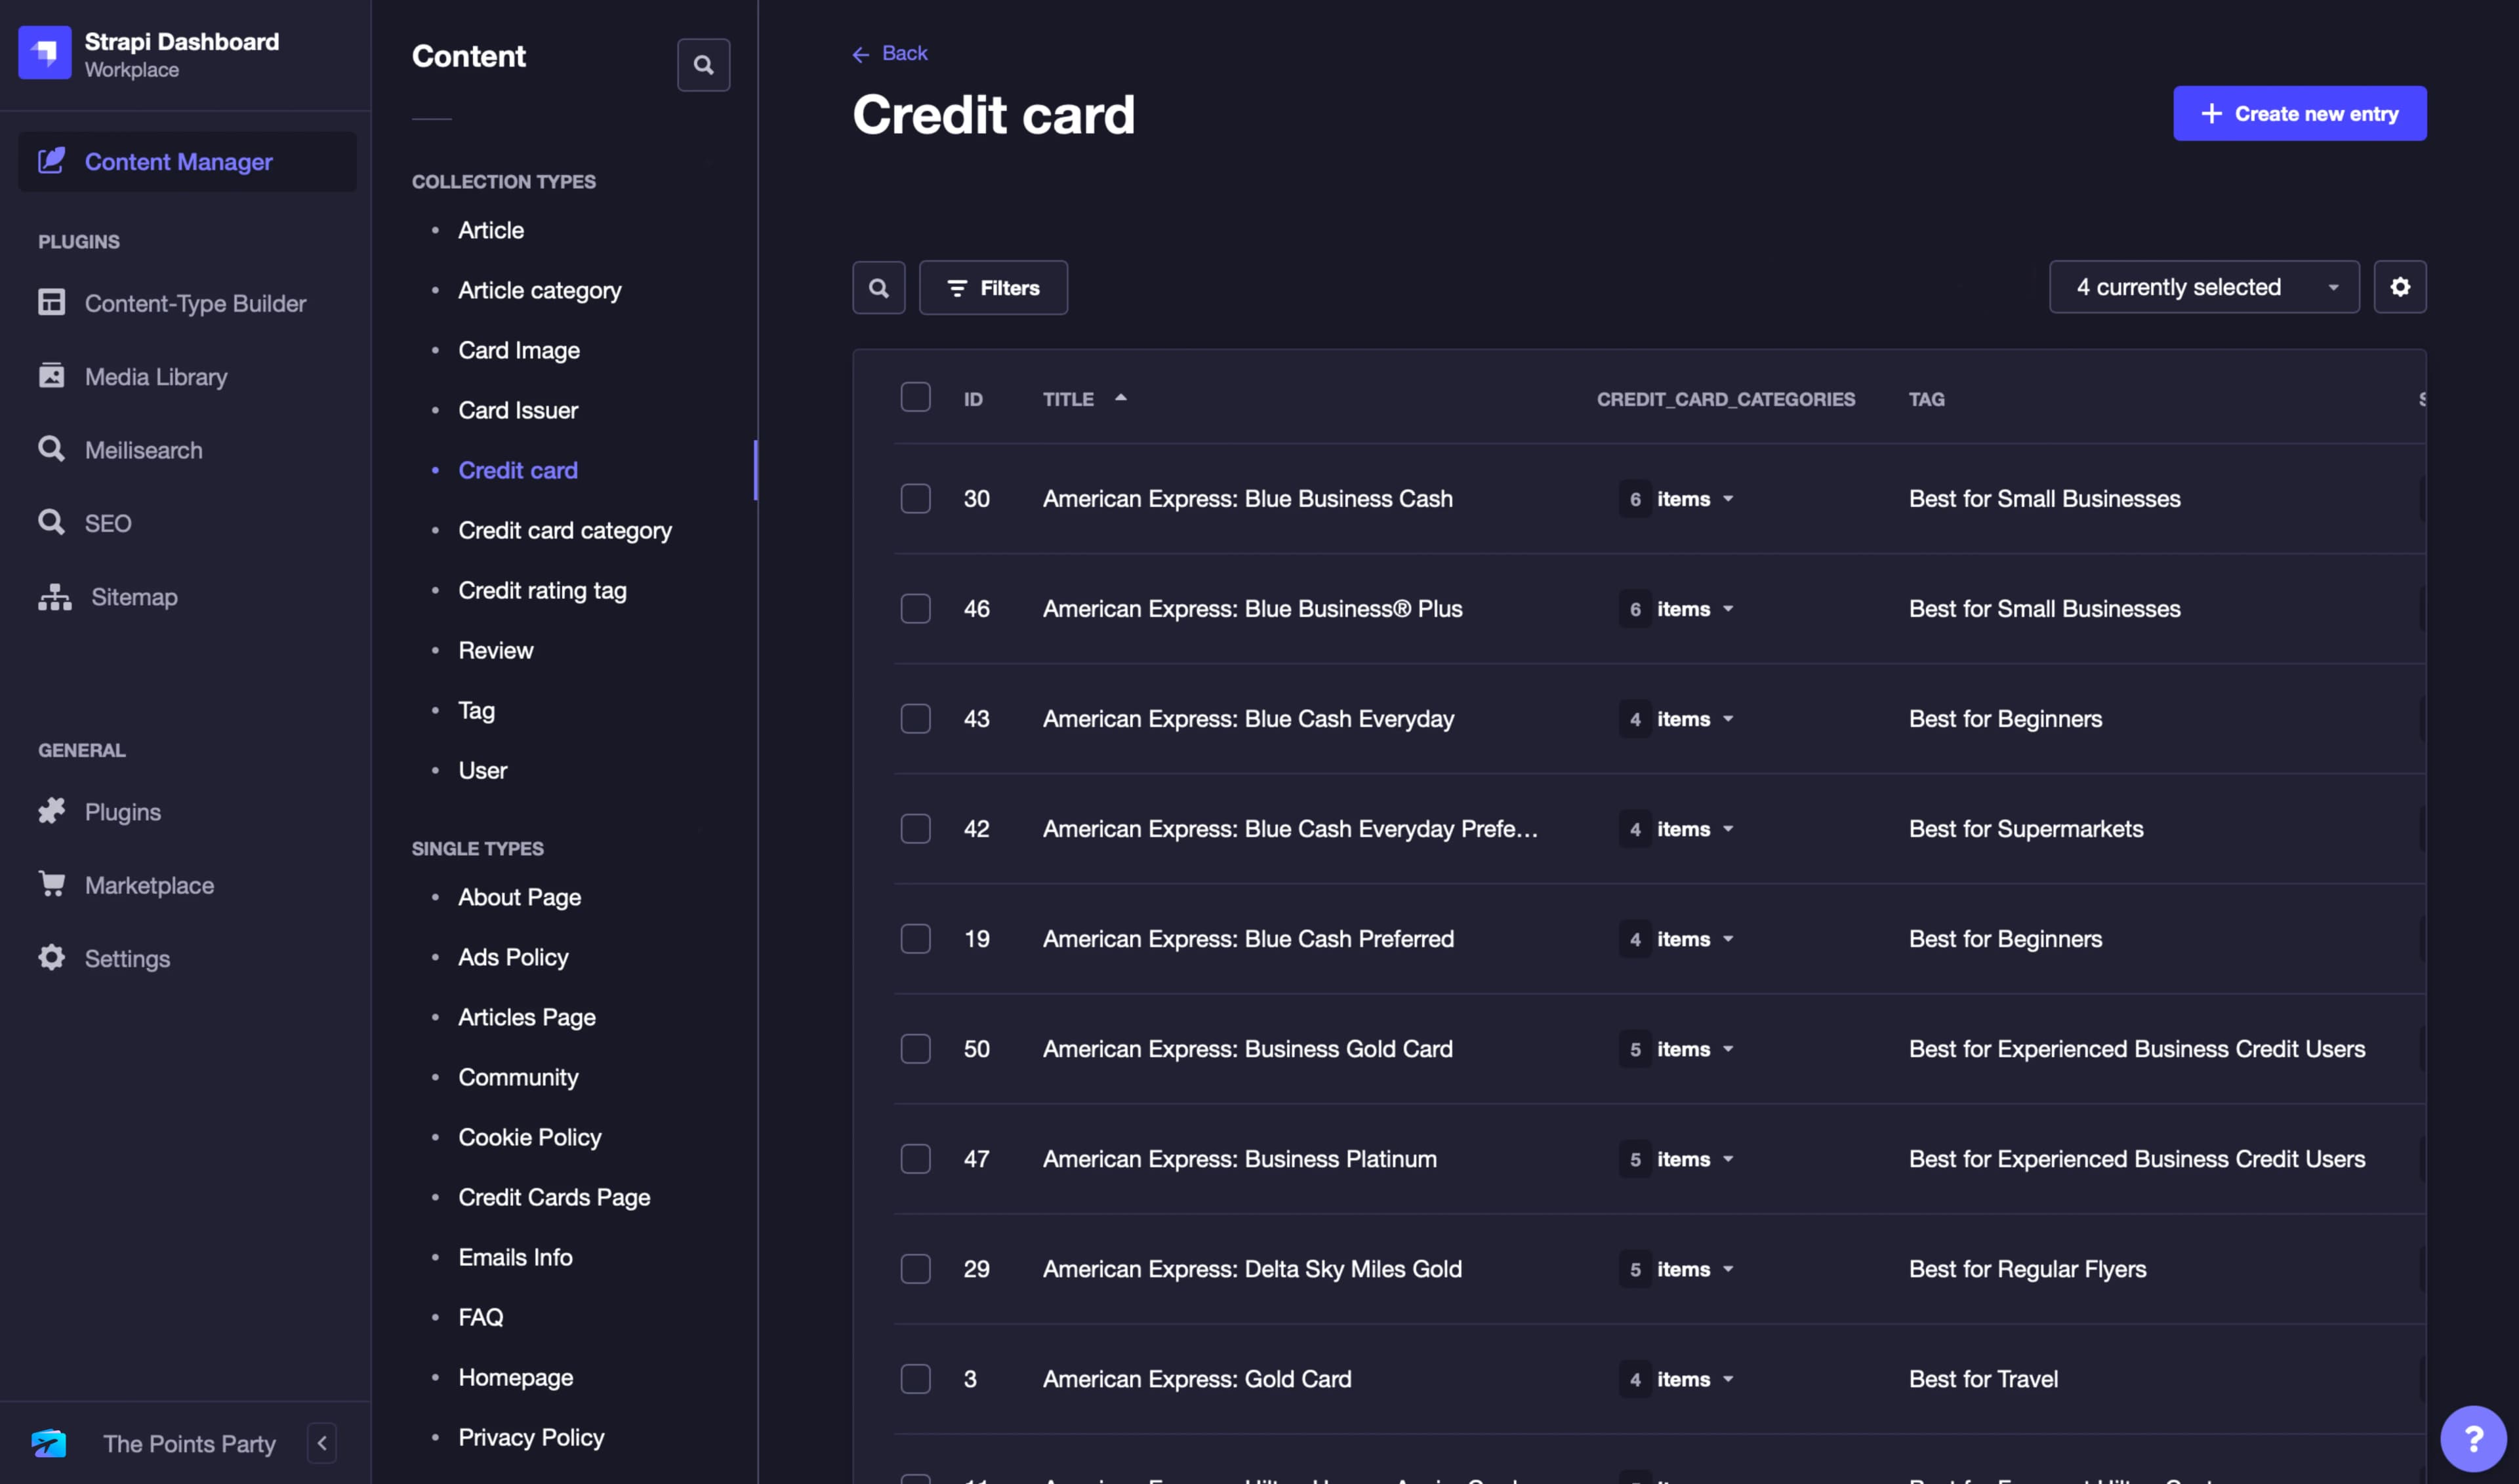Select the Content-Type Builder plugin
This screenshot has height=1484, width=2519.
196,303
